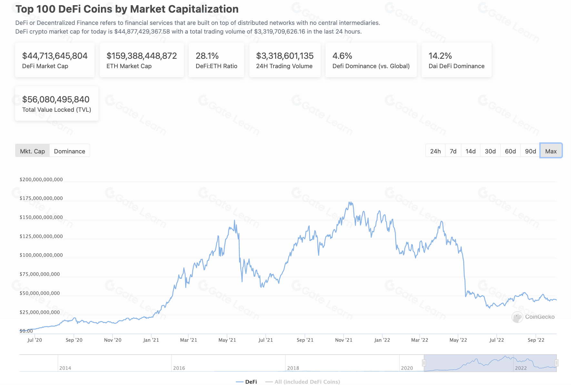Switch to the Dominance tab
The height and width of the screenshot is (385, 571).
coord(70,151)
